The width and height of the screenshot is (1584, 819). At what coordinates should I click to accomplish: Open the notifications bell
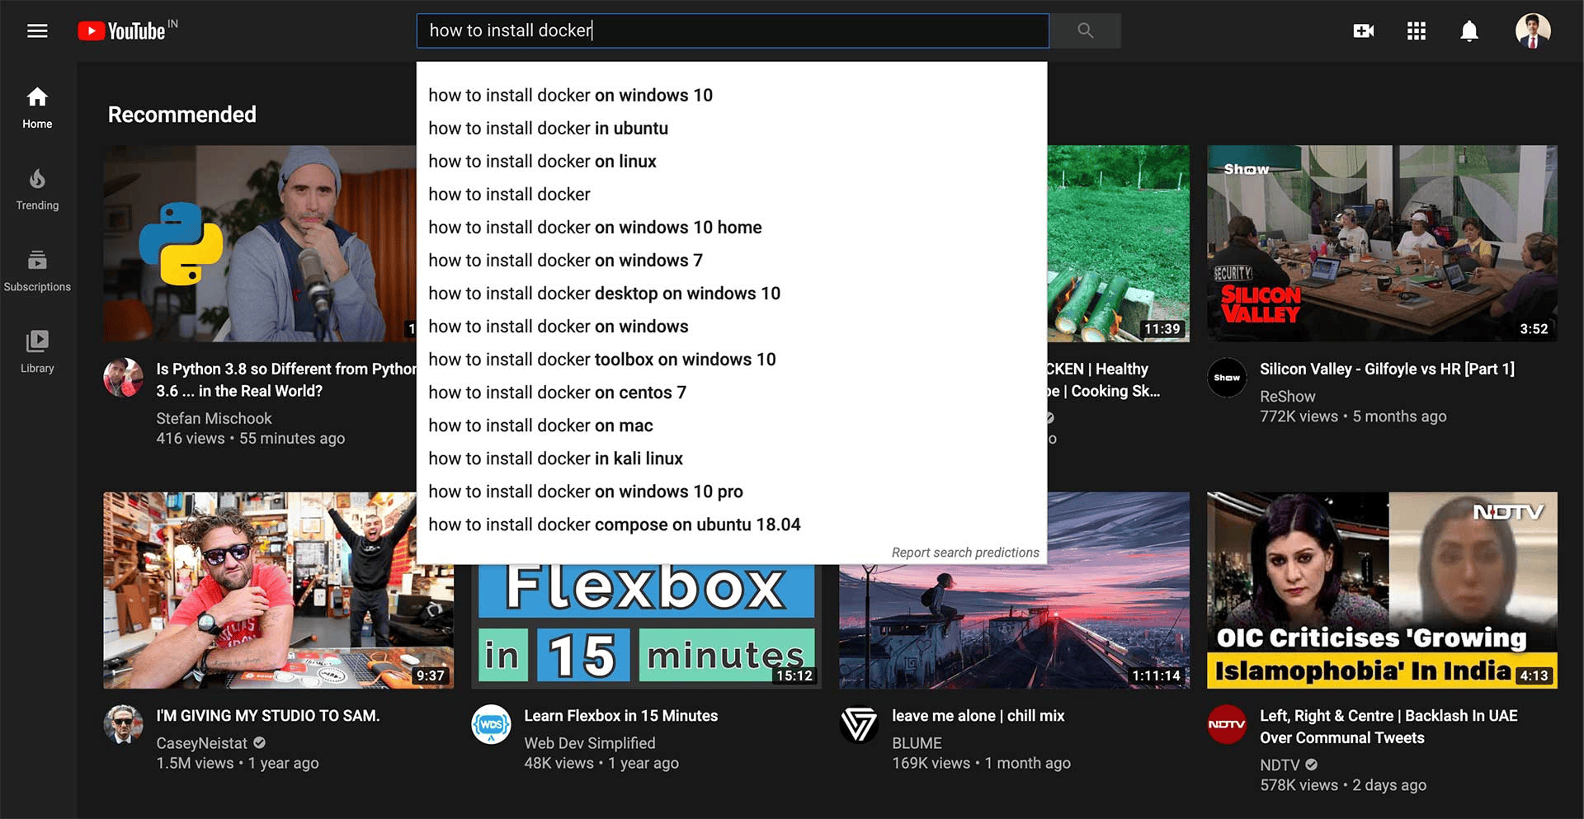click(1469, 31)
